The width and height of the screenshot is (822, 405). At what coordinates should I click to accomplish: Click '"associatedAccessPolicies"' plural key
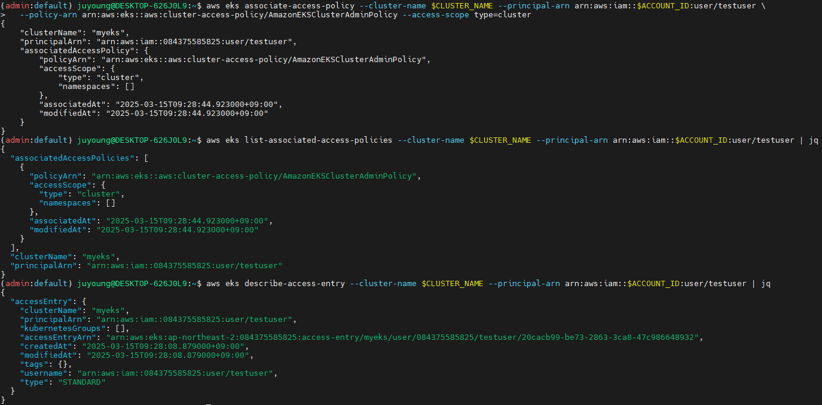(x=71, y=158)
